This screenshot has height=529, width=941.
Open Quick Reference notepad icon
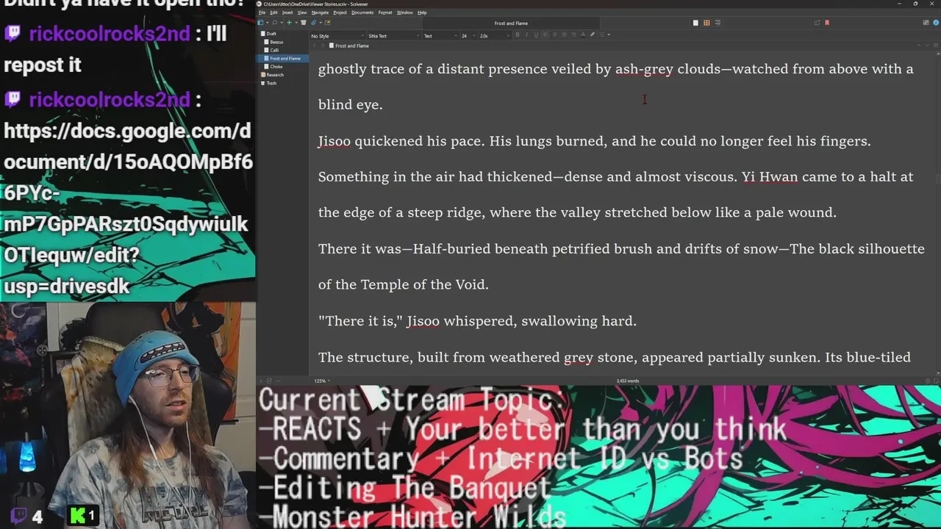click(x=328, y=23)
